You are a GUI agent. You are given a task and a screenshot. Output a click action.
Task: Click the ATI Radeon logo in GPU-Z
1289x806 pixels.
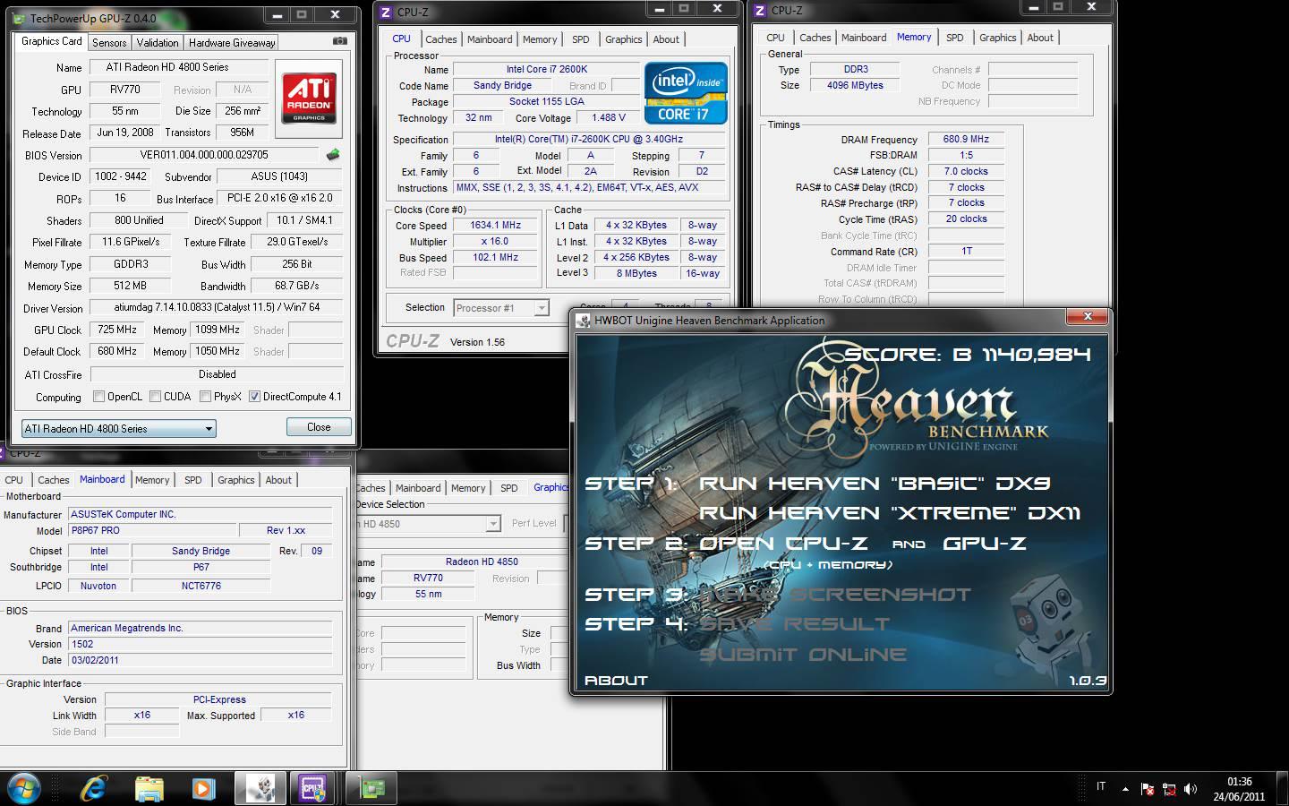[x=310, y=98]
